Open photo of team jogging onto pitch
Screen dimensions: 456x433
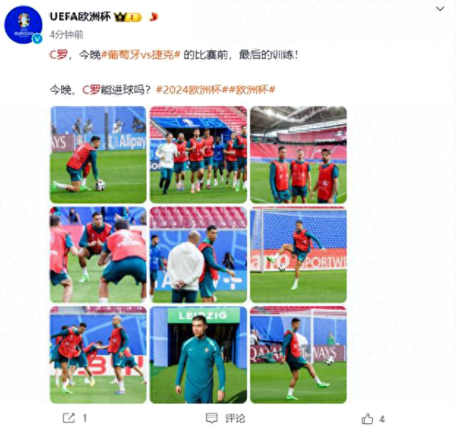point(198,155)
